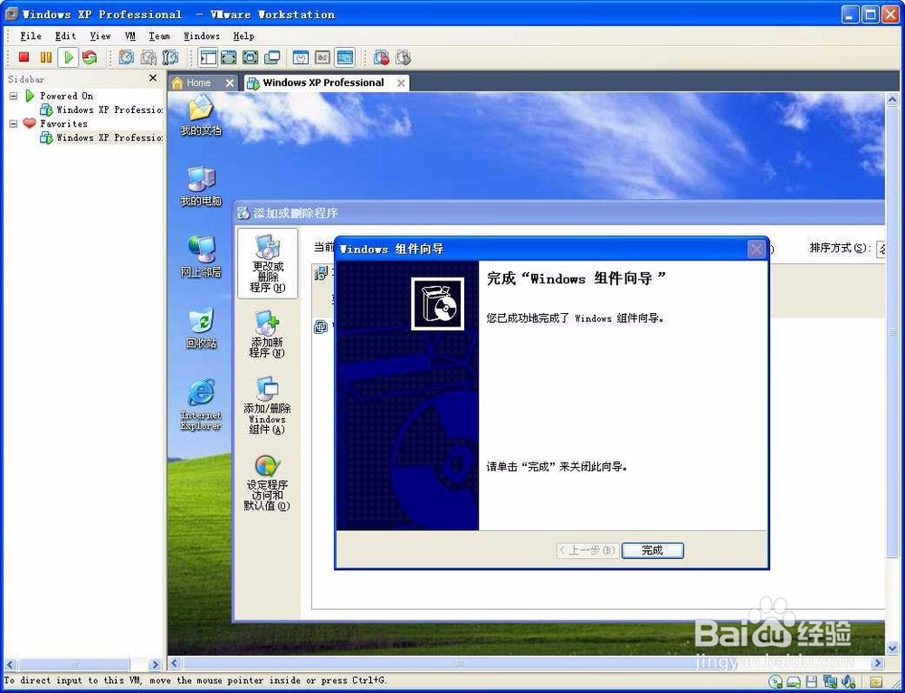Select 我的电脑 desktop icon
The height and width of the screenshot is (693, 905).
tap(201, 185)
